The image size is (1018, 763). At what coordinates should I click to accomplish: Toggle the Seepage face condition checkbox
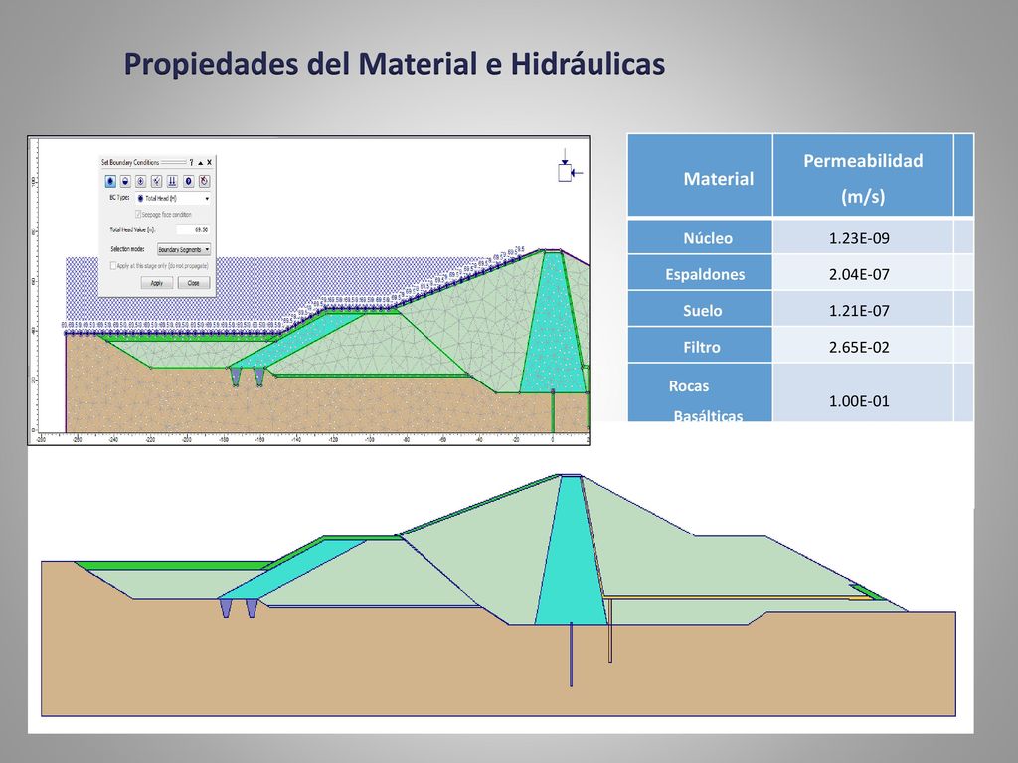138,215
